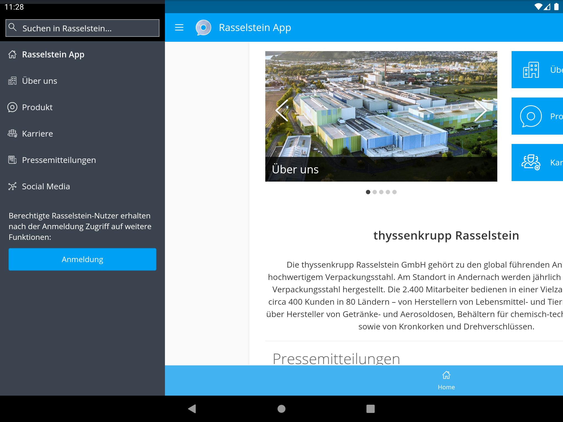Select the third carousel indicator dot
563x422 pixels.
pos(381,192)
